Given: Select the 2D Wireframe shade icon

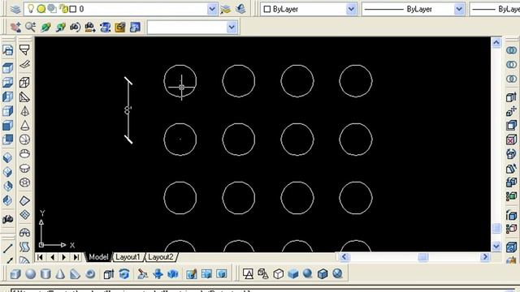Looking at the screenshot, I should [248, 274].
